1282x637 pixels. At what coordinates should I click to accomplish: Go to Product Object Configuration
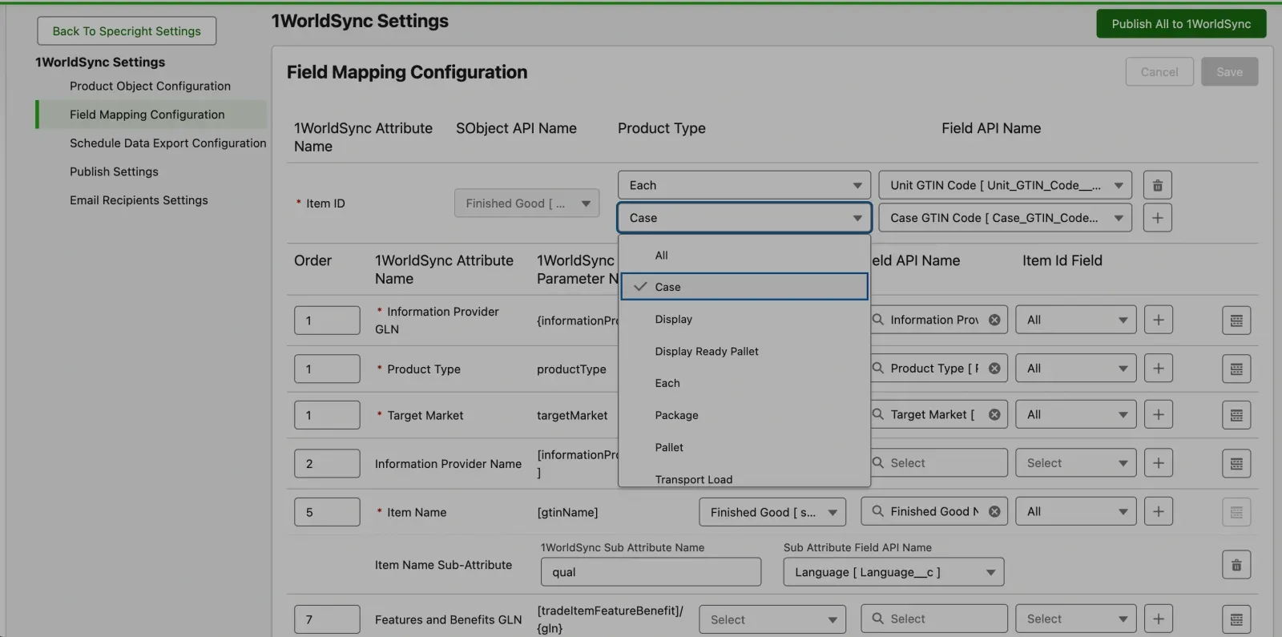[150, 86]
